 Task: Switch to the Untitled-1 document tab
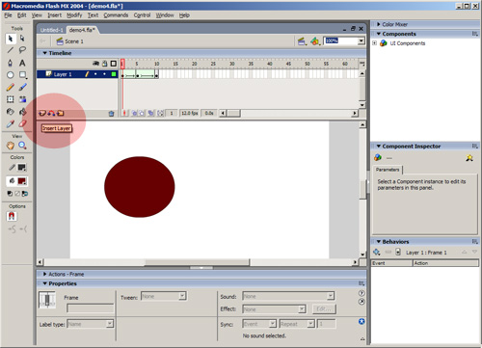pyautogui.click(x=52, y=30)
